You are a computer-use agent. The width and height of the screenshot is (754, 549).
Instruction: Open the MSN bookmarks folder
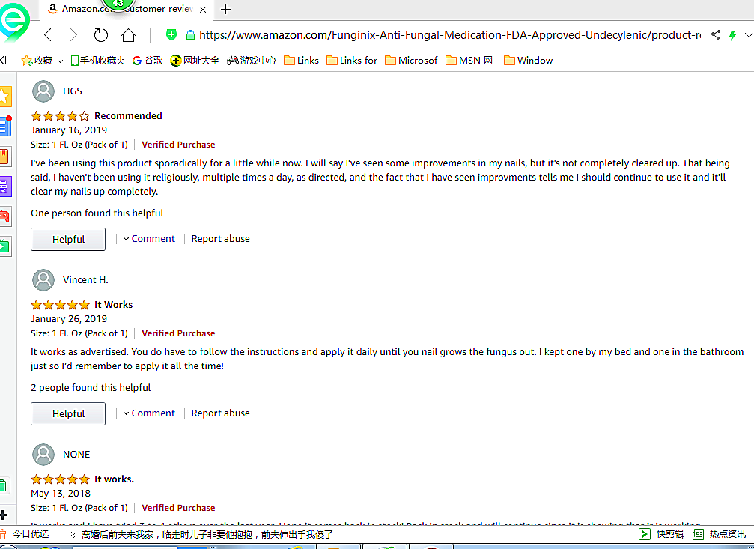tap(469, 61)
